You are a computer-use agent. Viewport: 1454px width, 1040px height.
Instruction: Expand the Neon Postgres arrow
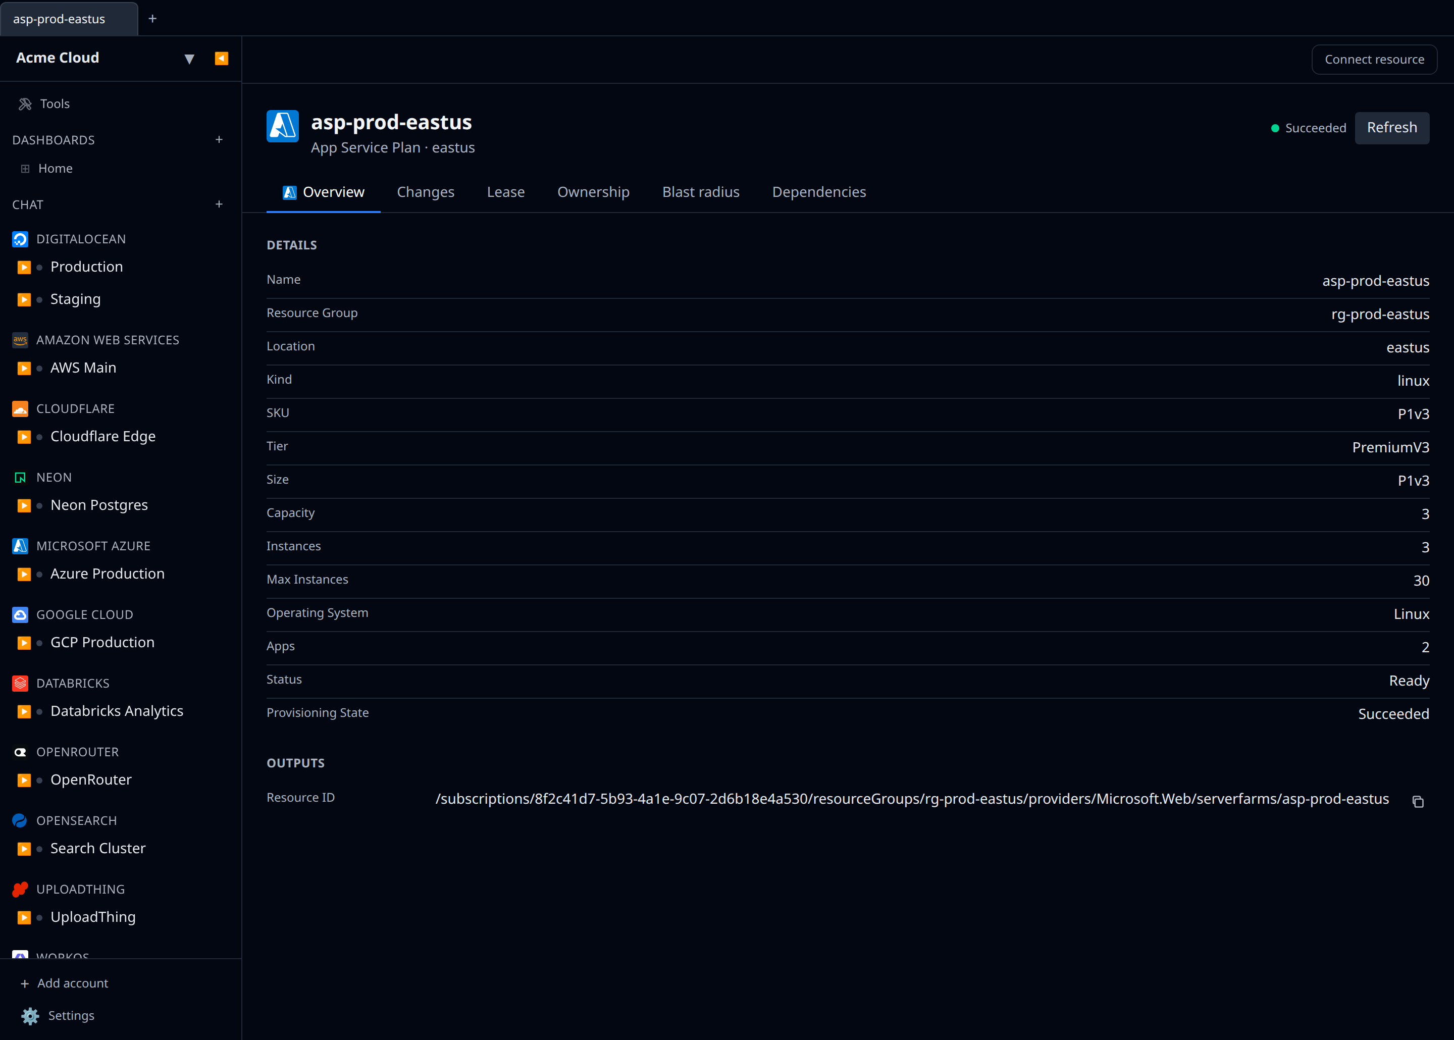click(x=24, y=505)
